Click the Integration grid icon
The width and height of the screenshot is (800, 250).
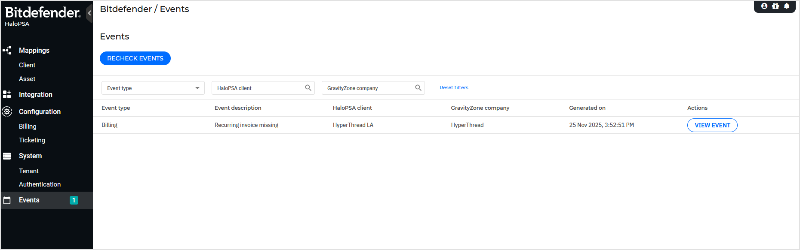[x=7, y=94]
